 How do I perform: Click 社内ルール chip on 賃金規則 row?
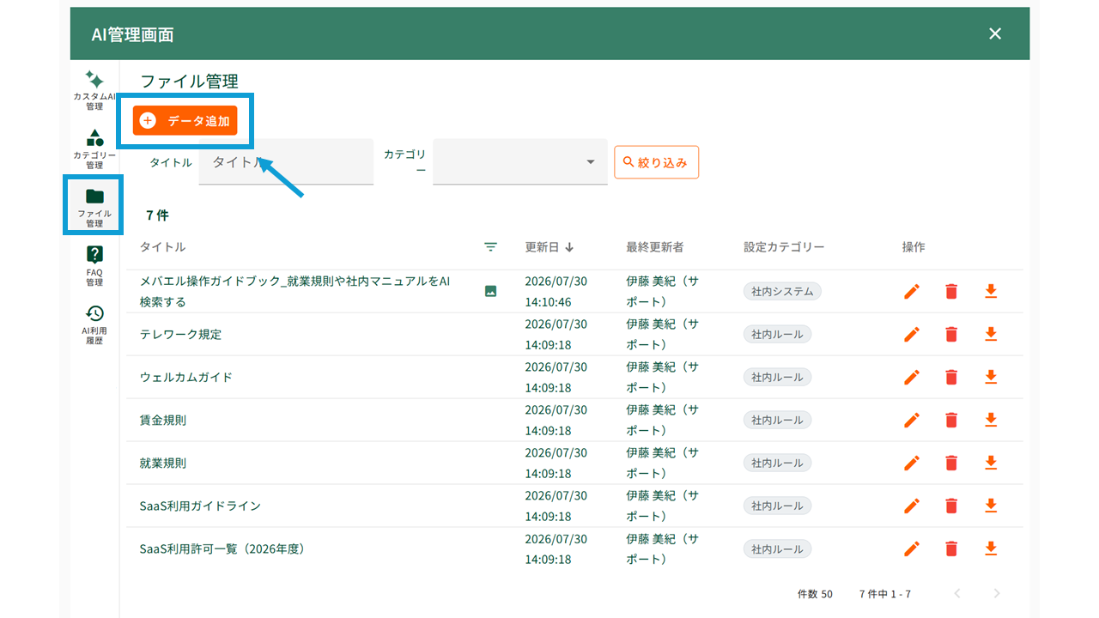(777, 420)
